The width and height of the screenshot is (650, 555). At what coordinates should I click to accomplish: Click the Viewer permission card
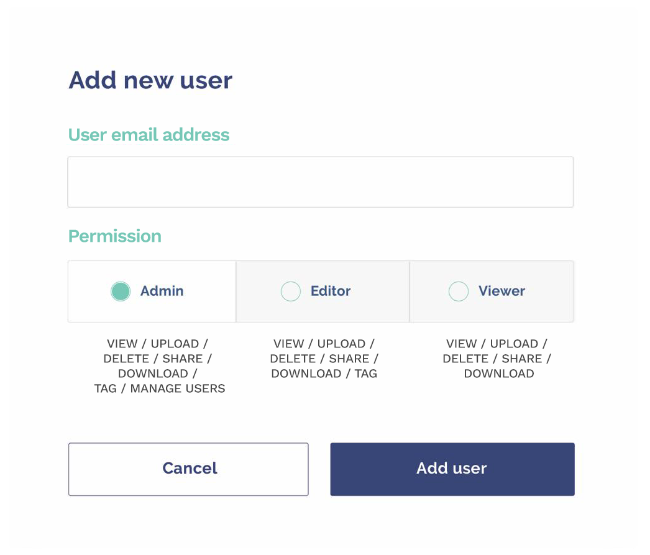tap(491, 291)
